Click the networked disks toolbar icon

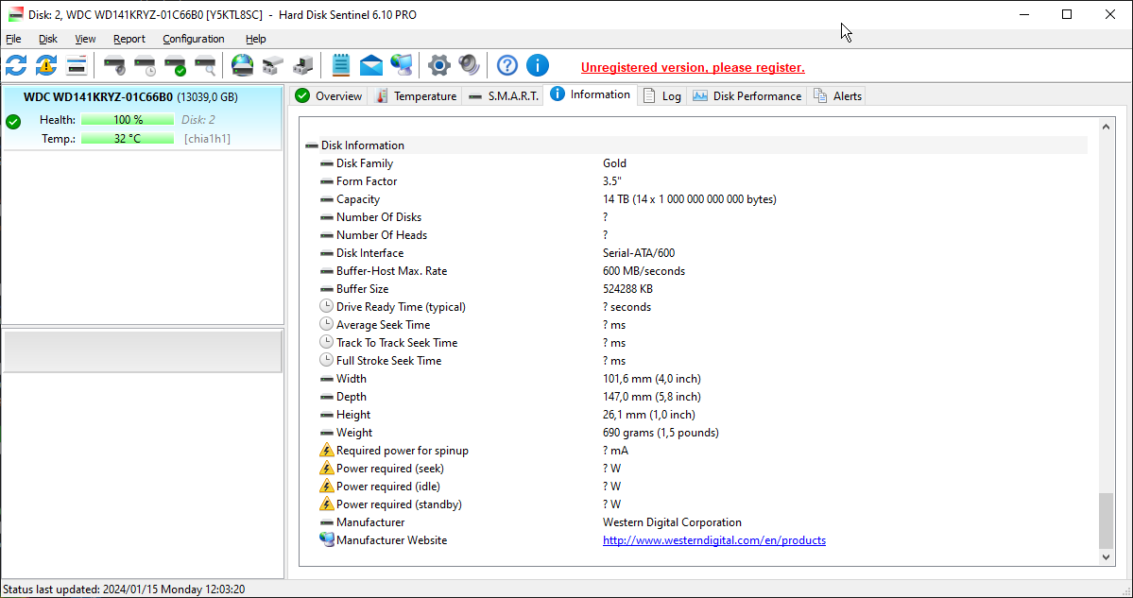272,66
